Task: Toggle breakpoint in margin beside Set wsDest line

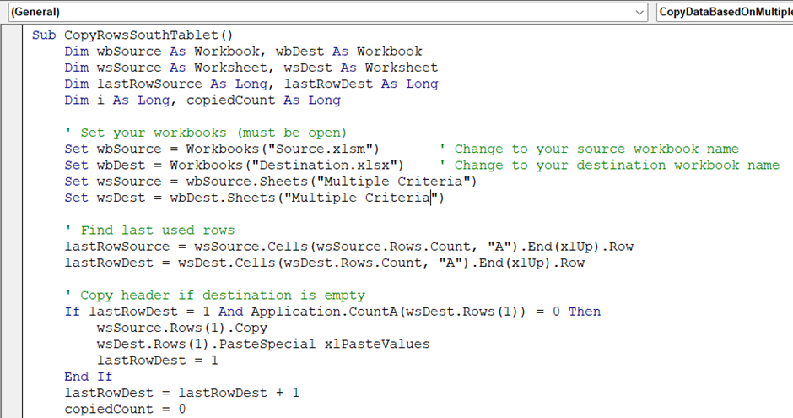Action: point(12,198)
